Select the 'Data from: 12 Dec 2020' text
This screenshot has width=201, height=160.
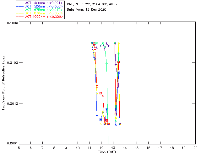pyautogui.click(x=87, y=10)
